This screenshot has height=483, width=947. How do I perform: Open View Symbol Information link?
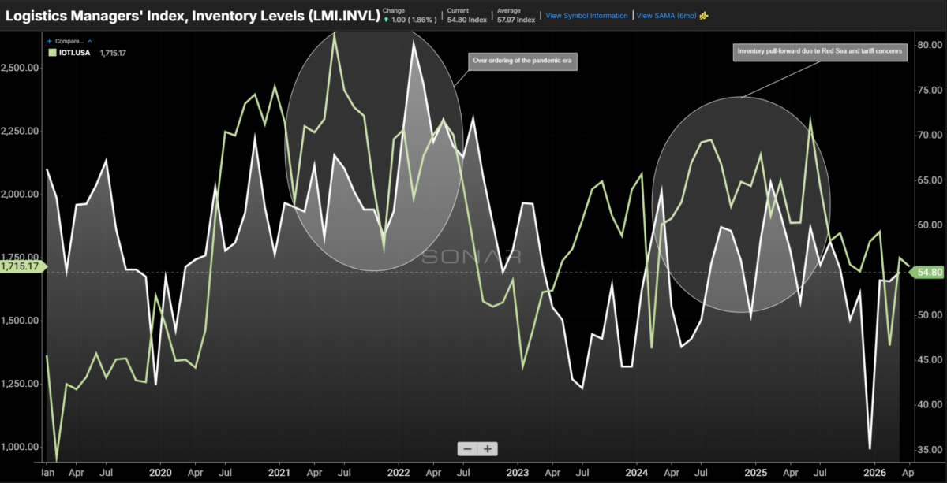586,15
